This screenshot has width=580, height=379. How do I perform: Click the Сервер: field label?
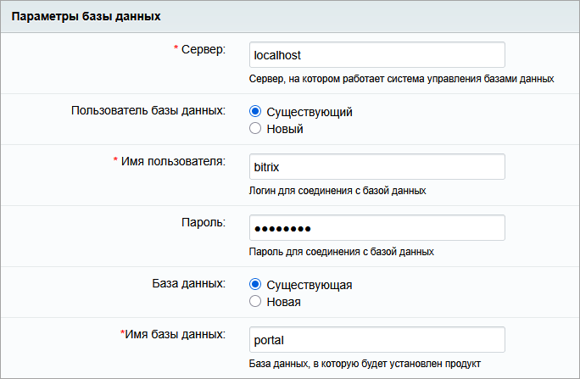pyautogui.click(x=203, y=49)
